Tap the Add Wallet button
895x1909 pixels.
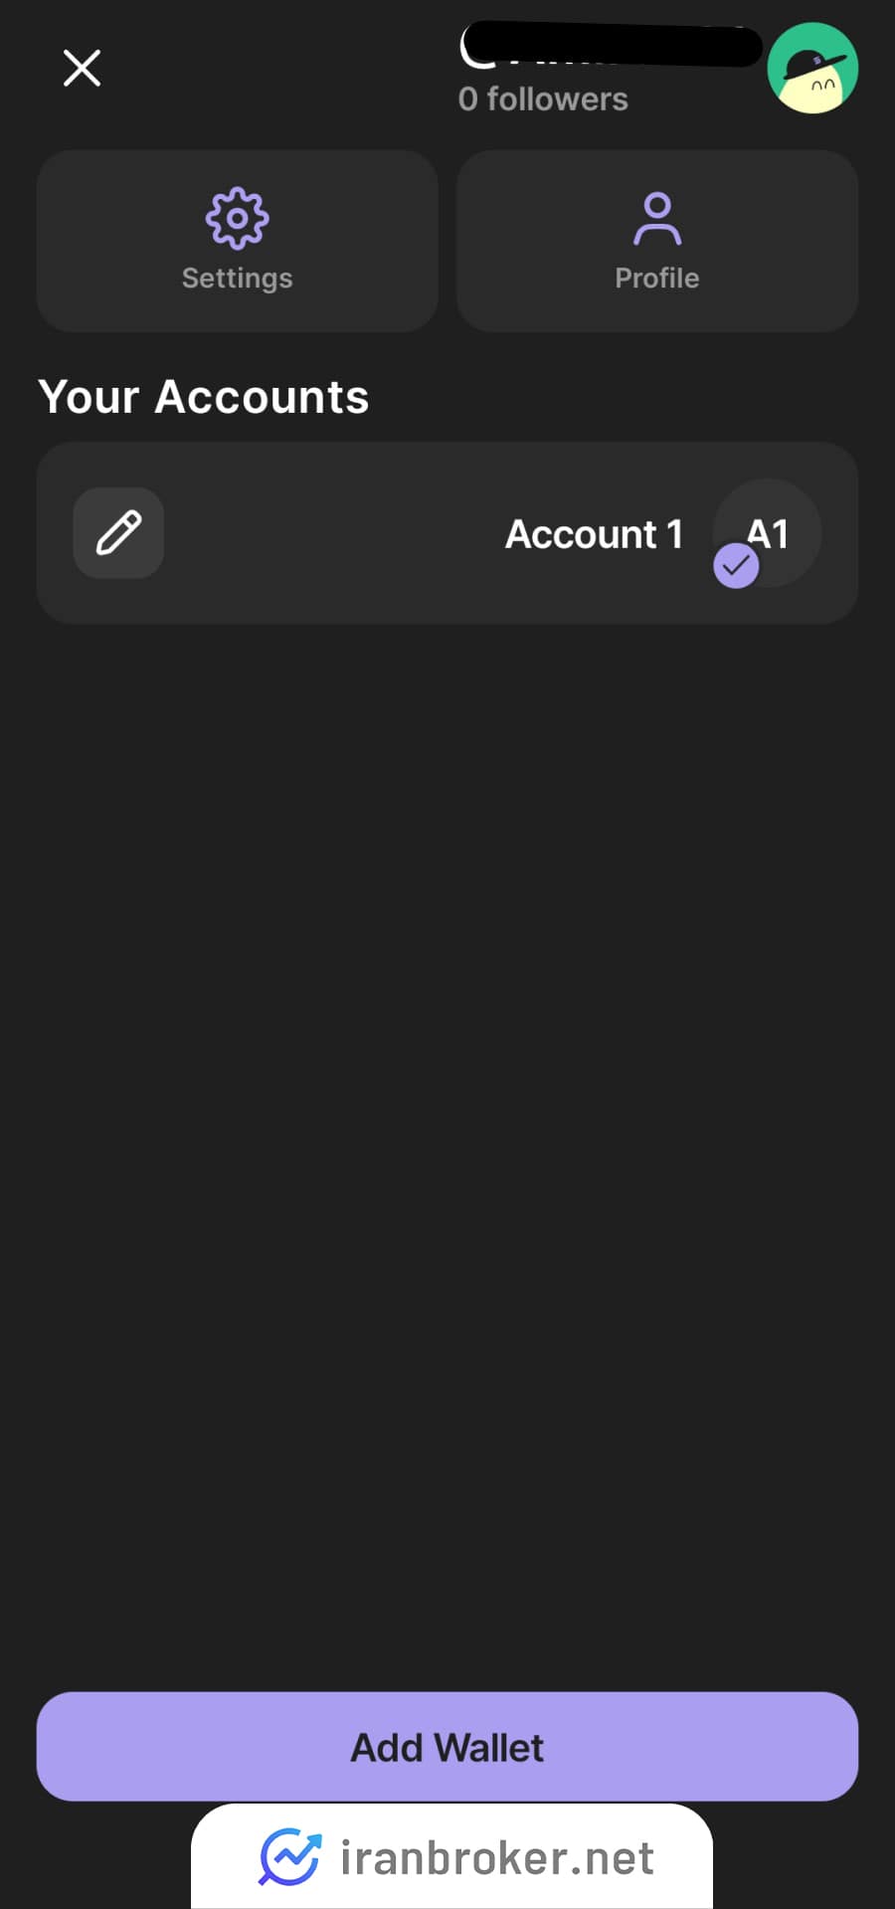tap(447, 1746)
